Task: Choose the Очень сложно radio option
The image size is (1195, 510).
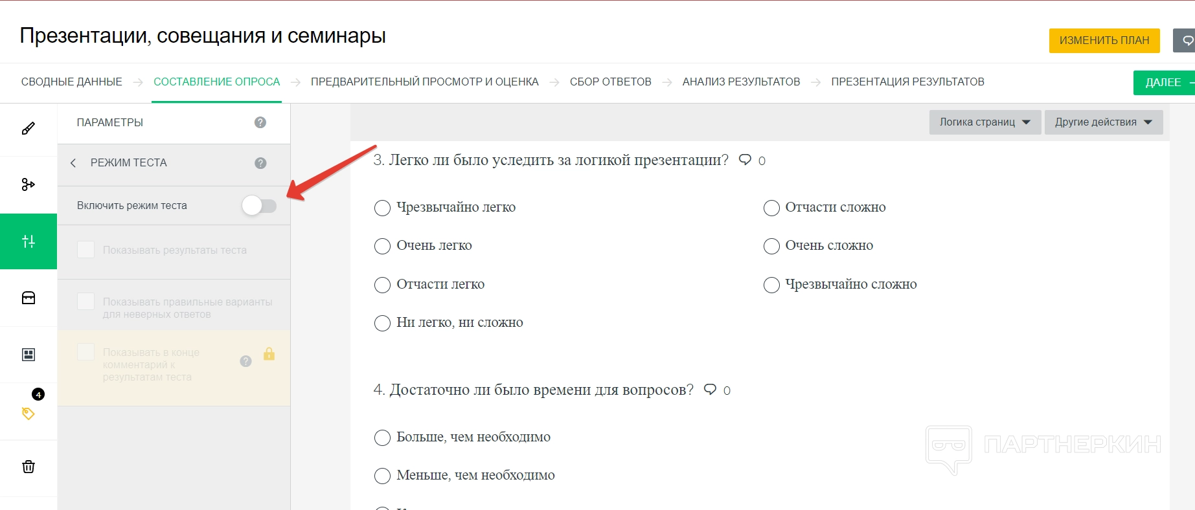Action: (771, 246)
